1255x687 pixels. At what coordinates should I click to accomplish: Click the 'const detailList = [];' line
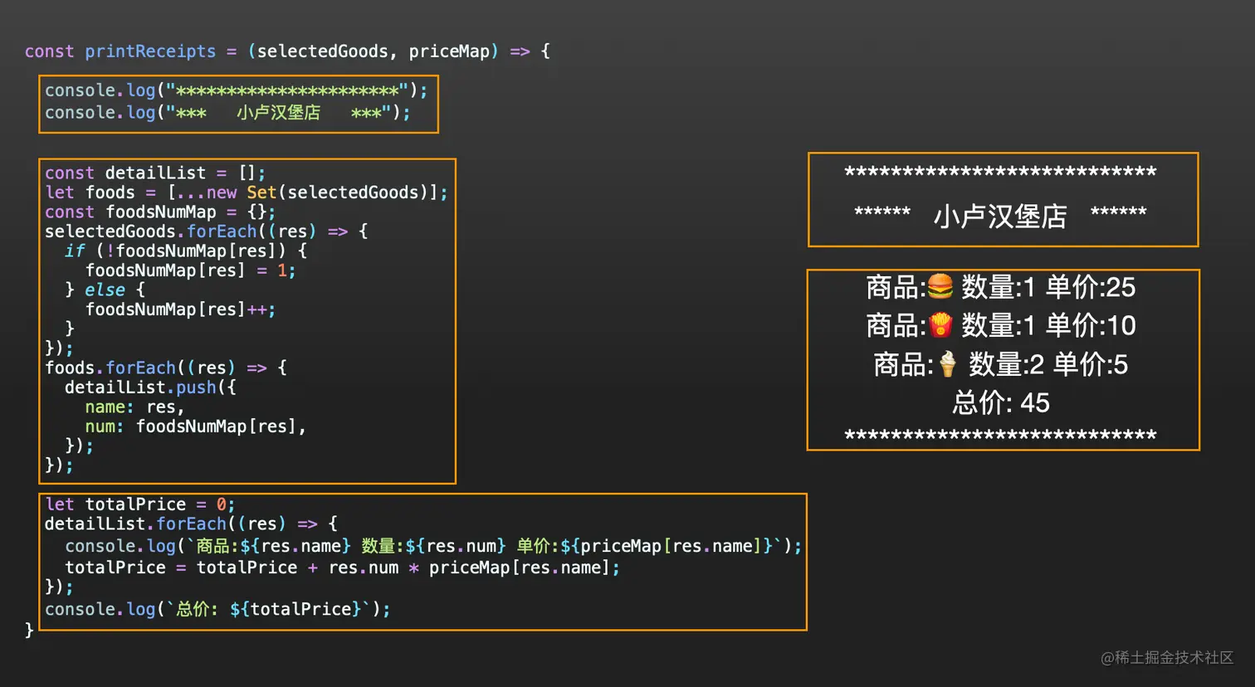155,173
